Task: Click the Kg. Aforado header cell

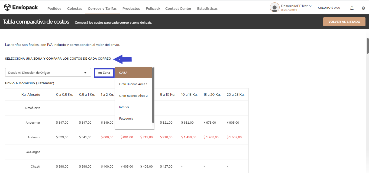Action: (x=31, y=95)
